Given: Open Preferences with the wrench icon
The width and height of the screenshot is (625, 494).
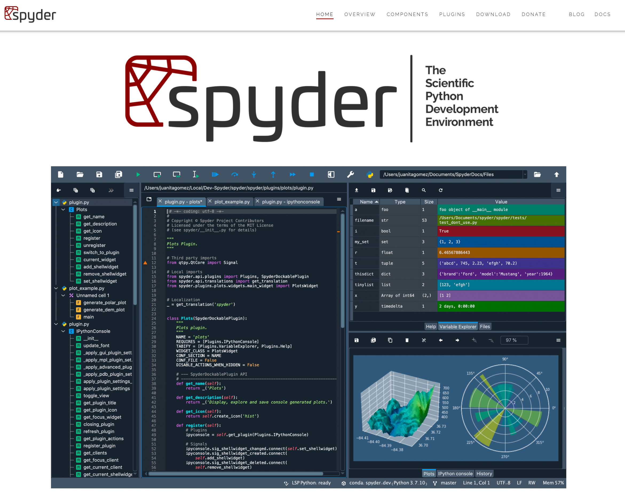Looking at the screenshot, I should (x=350, y=174).
